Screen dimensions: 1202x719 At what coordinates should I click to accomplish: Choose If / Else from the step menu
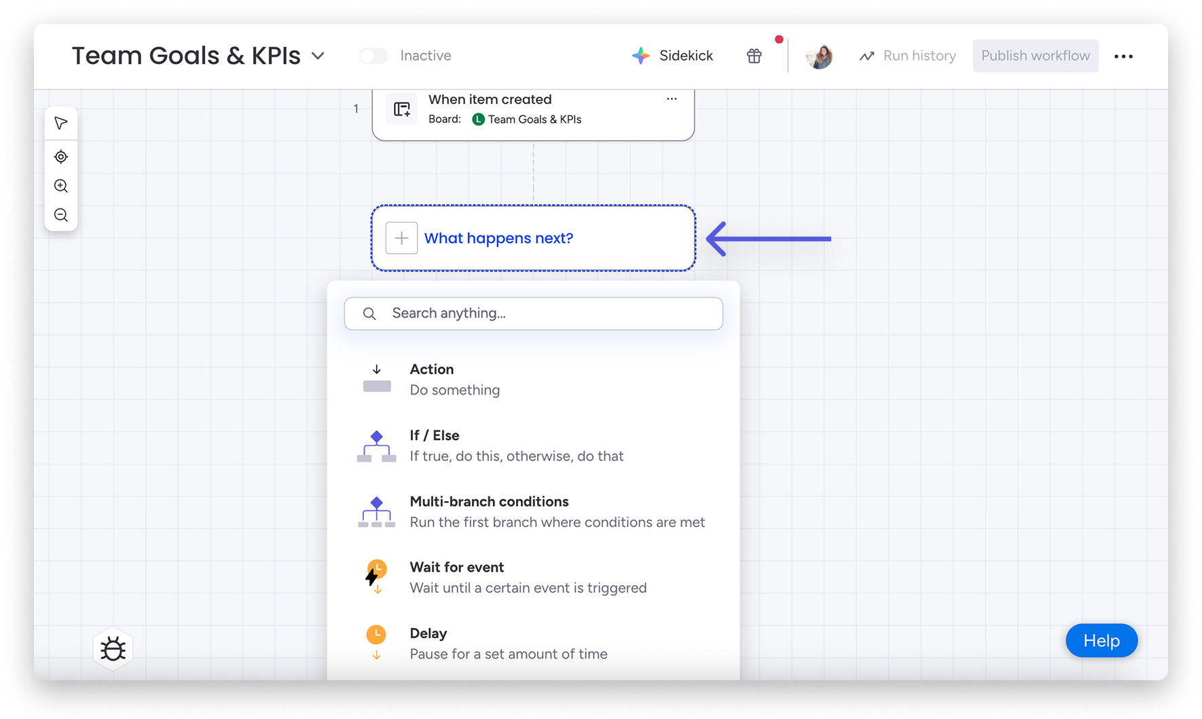533,445
